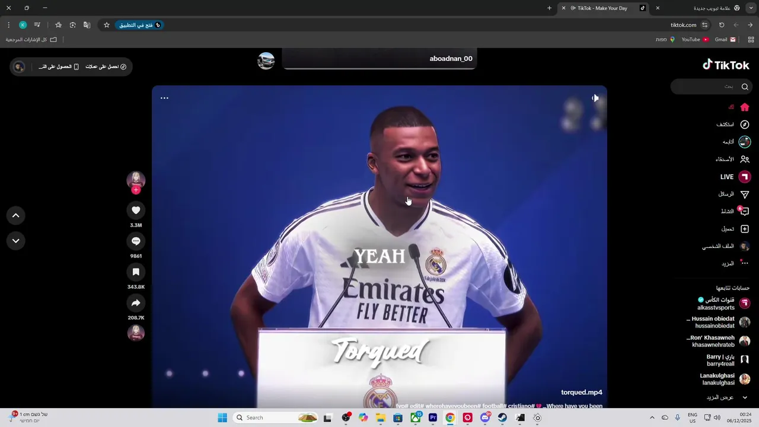This screenshot has height=427, width=759.
Task: Open the Gmail bookmark
Action: (725, 40)
